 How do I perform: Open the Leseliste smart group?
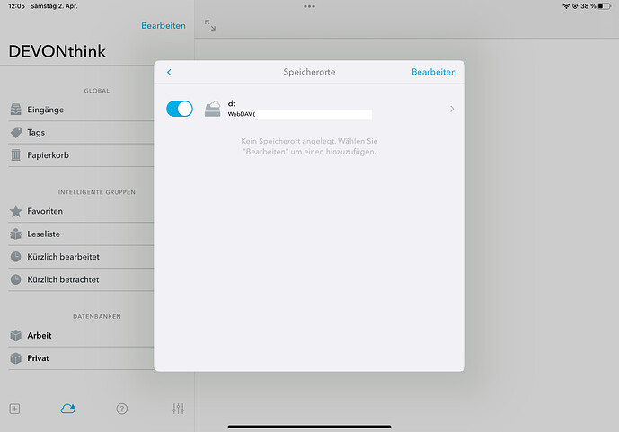(x=81, y=234)
